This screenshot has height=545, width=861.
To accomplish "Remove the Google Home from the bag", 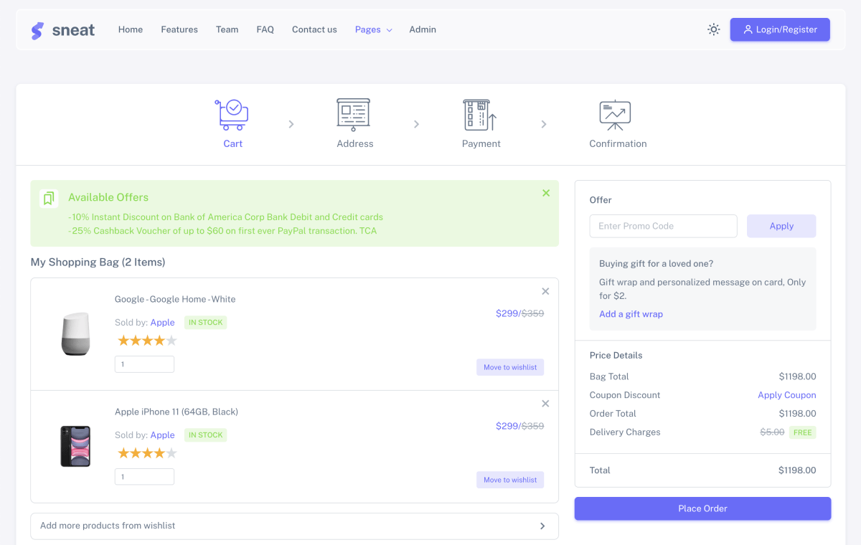I will pos(545,291).
